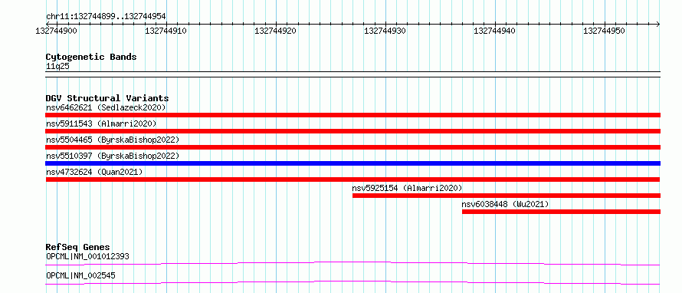Click the nsv6038448 (Wu2021) label

click(506, 204)
